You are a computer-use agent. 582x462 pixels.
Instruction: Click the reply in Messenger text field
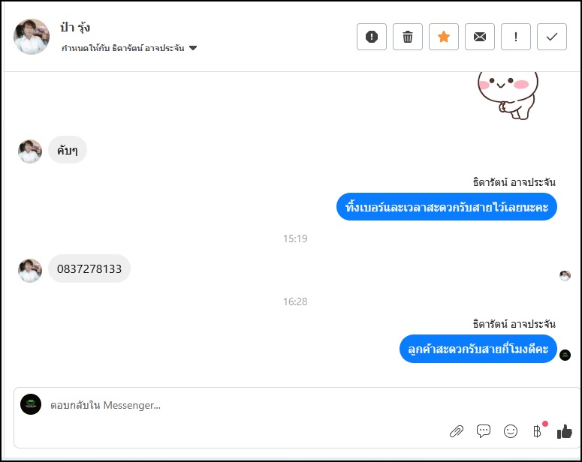point(240,406)
